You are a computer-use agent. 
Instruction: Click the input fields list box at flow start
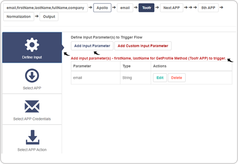point(45,8)
